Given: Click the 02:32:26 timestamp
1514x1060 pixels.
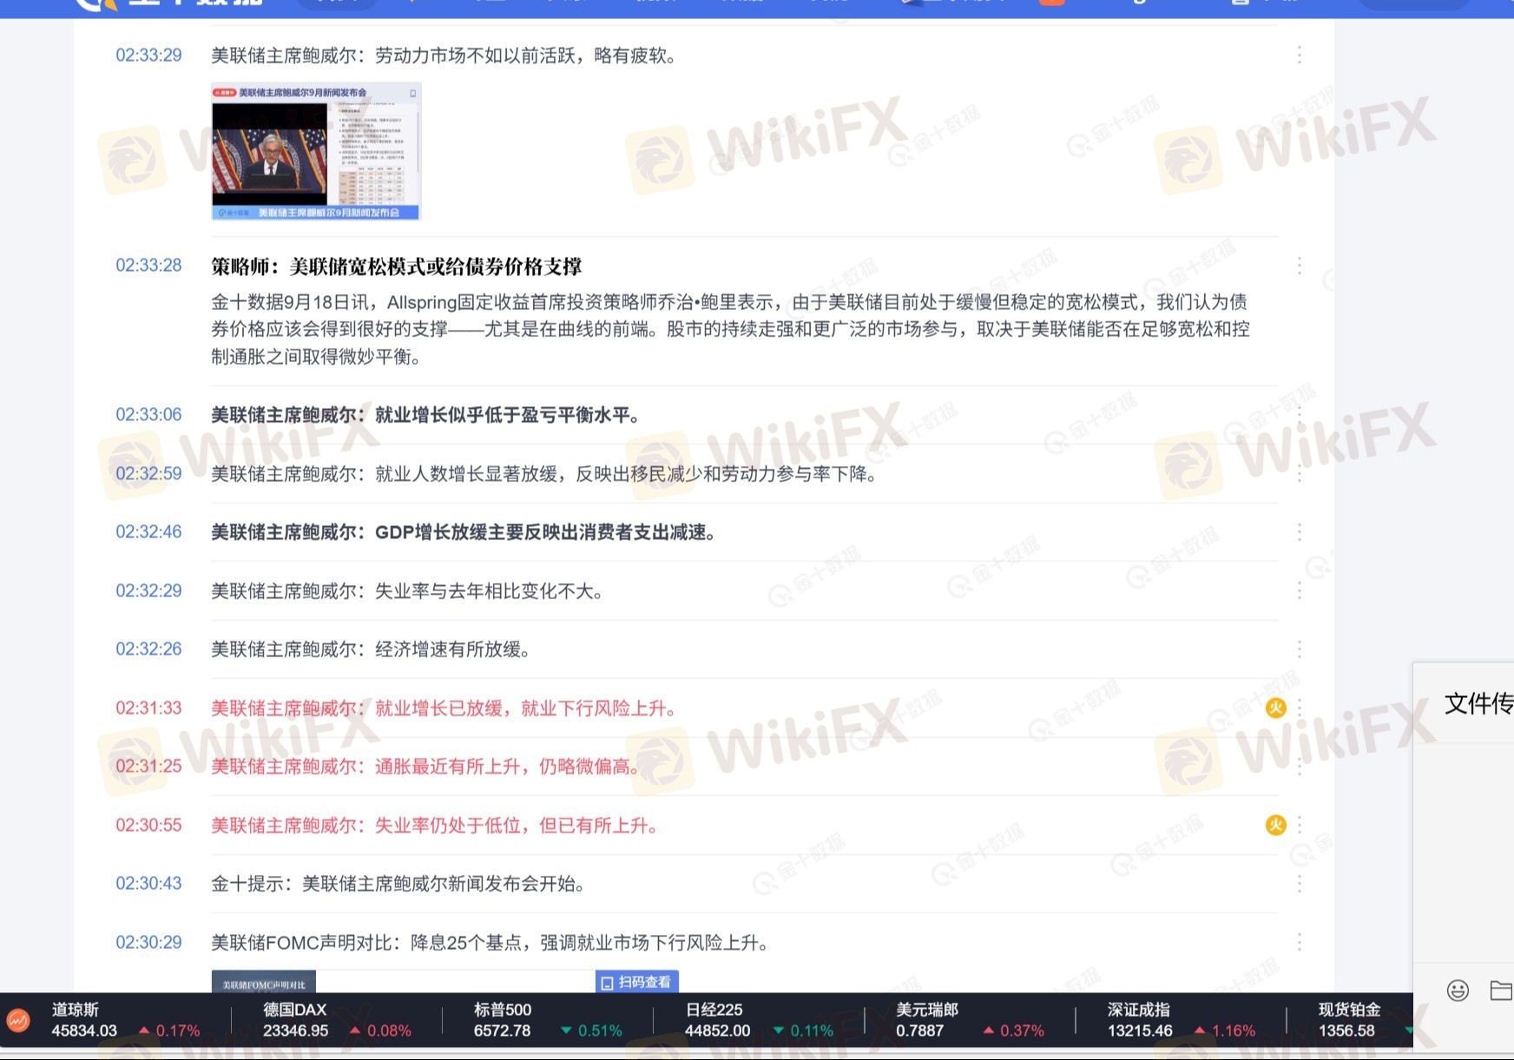Looking at the screenshot, I should pos(148,649).
